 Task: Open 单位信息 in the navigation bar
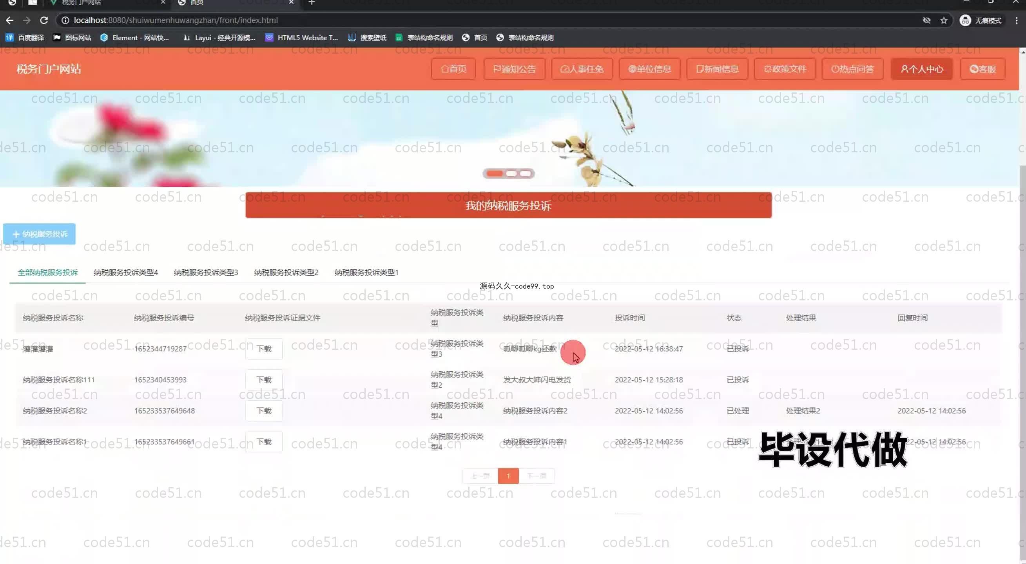650,69
